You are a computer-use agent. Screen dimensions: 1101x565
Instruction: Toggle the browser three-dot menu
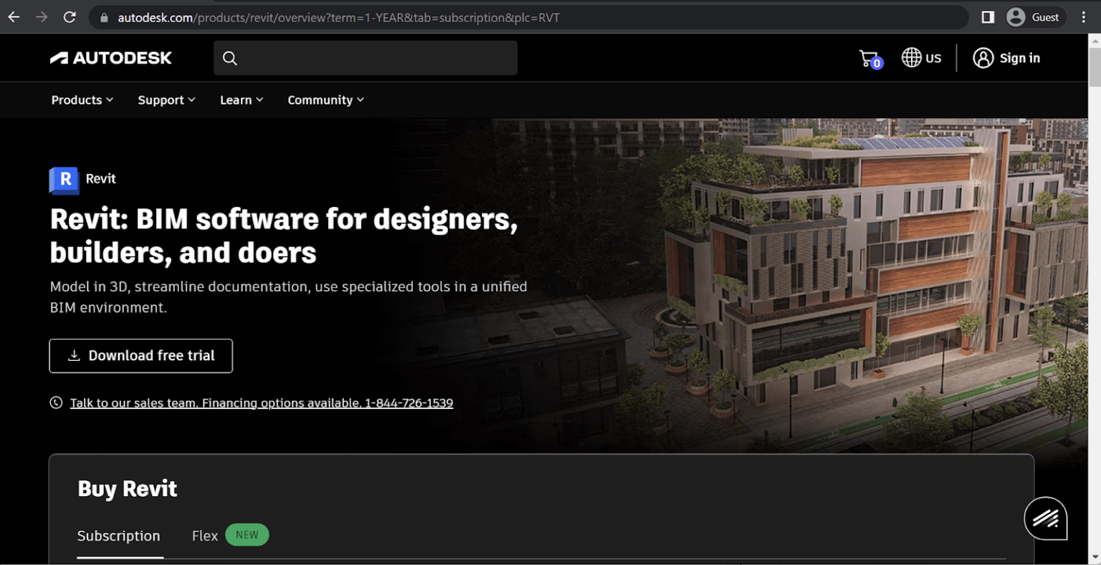click(1085, 16)
